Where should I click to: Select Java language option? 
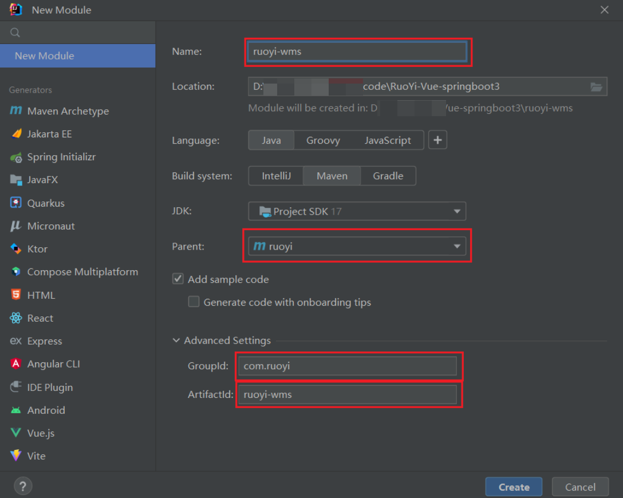[271, 140]
